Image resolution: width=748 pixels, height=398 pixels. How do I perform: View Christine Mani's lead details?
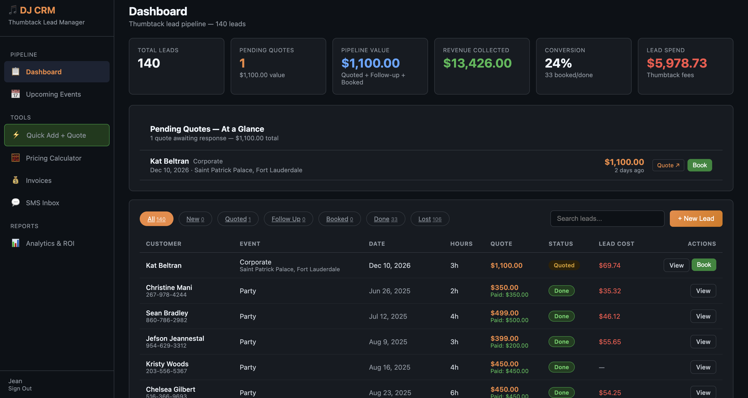click(x=703, y=290)
